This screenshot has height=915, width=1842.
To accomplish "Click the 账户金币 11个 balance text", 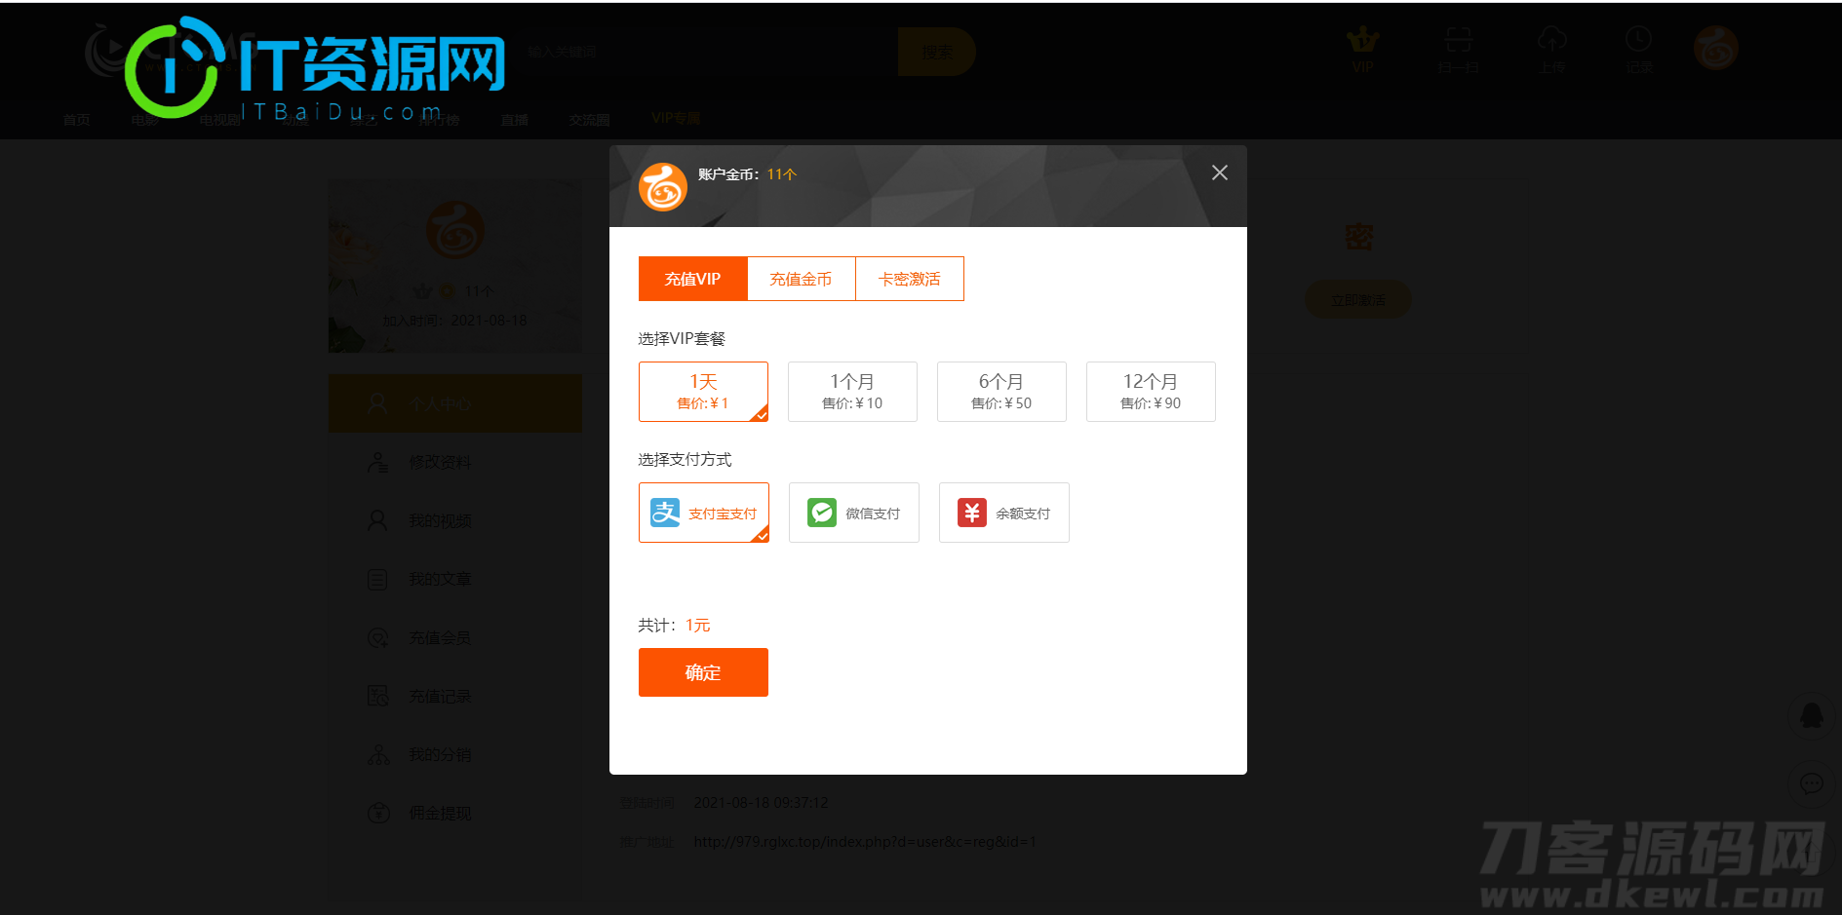I will pyautogui.click(x=747, y=174).
